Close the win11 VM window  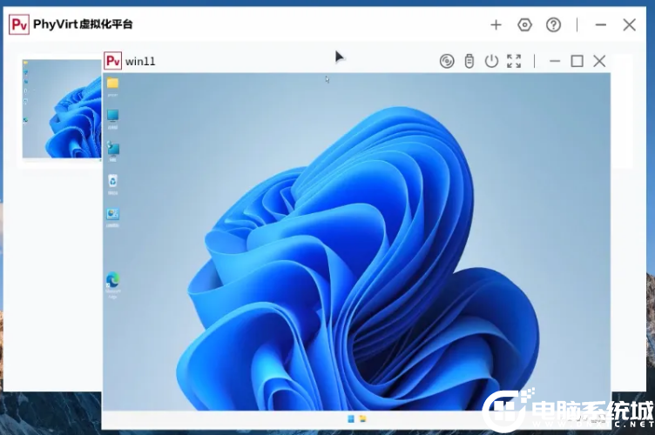(599, 61)
